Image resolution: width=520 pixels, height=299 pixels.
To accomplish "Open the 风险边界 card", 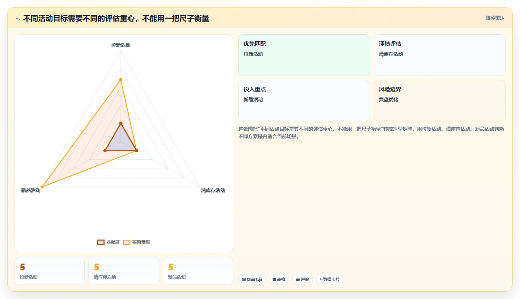I will click(x=439, y=101).
